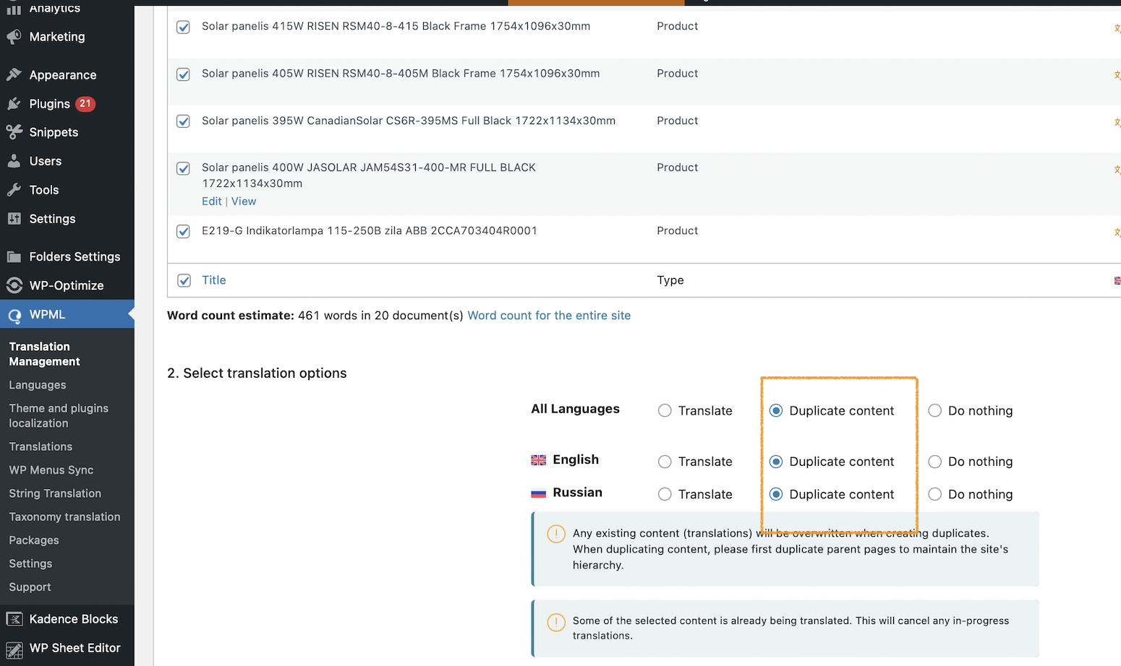Click the Plugins plug icon
This screenshot has height=666, width=1121.
(14, 103)
